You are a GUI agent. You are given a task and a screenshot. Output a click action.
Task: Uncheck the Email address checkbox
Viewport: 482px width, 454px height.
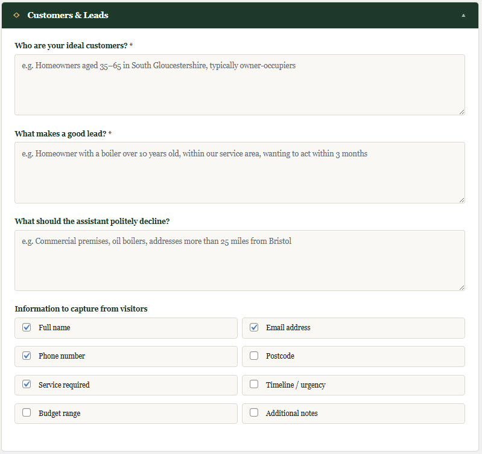tap(254, 327)
